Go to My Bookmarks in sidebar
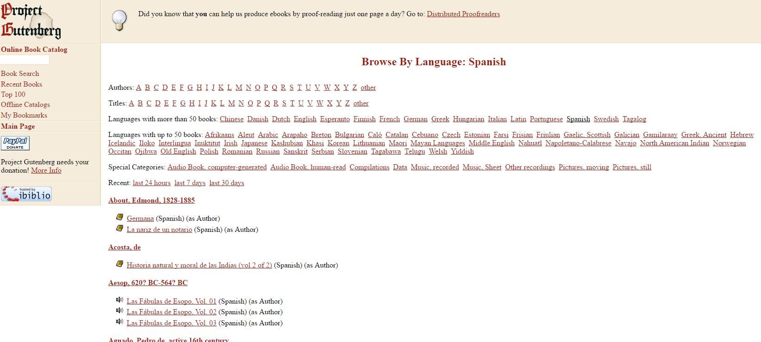Image resolution: width=761 pixels, height=342 pixels. [x=24, y=115]
